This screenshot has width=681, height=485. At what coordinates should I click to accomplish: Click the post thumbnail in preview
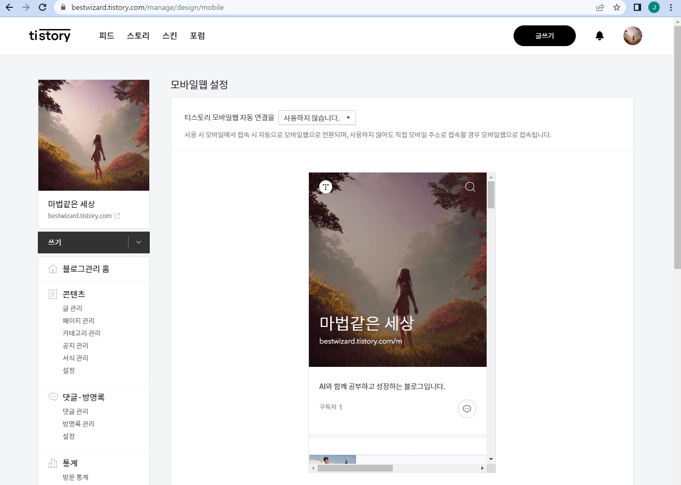click(333, 459)
